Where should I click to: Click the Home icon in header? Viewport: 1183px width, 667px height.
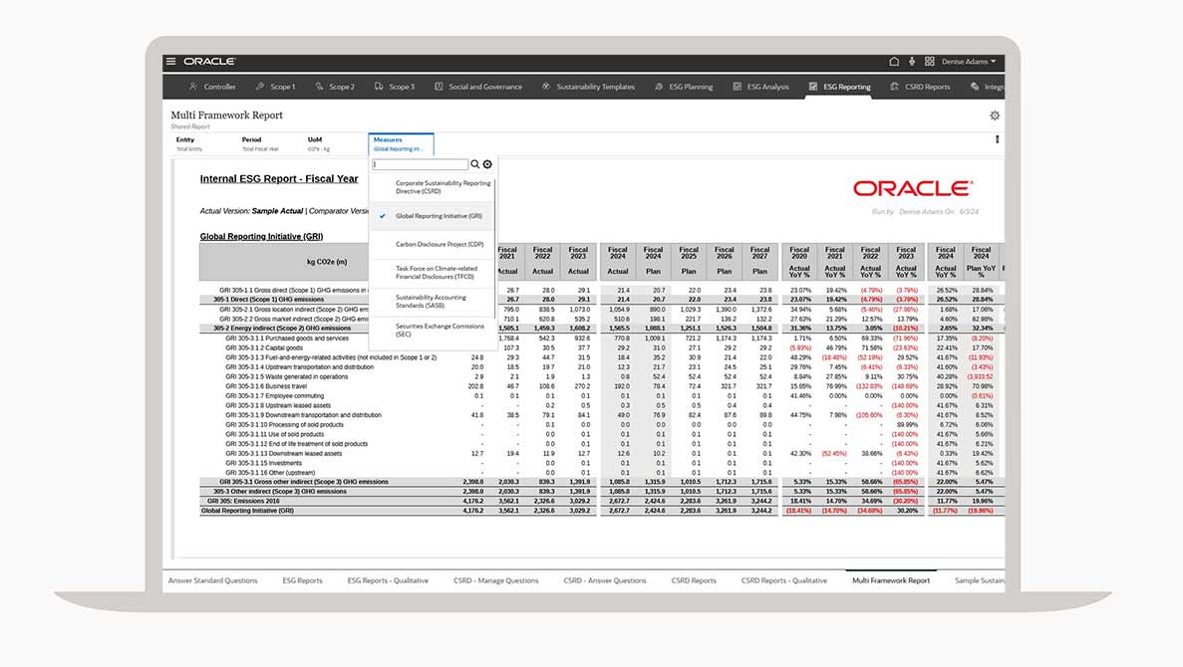(x=894, y=62)
